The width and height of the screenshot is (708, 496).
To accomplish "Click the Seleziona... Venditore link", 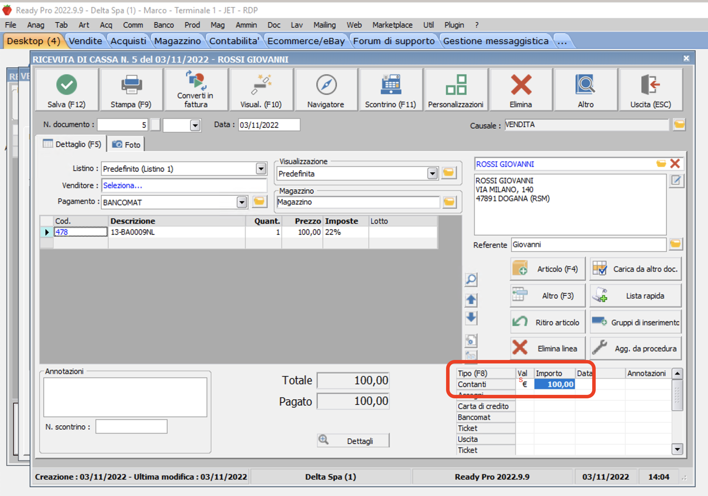I will 122,186.
